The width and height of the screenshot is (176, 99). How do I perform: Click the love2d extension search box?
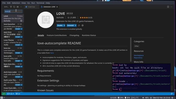pyautogui.click(x=13, y=11)
